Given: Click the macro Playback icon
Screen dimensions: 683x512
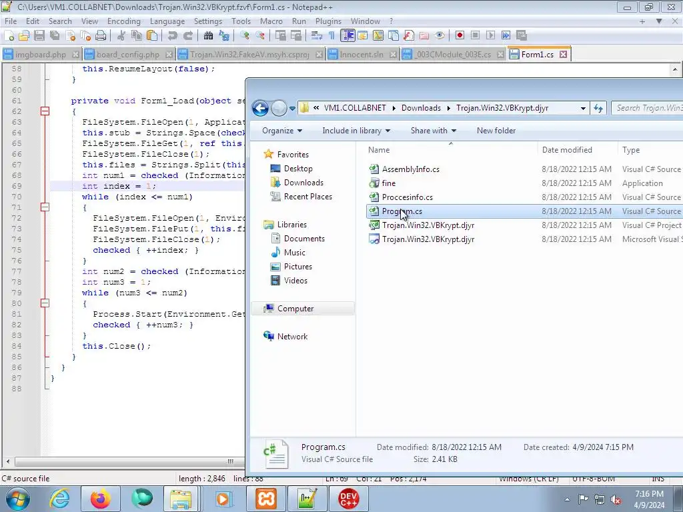Looking at the screenshot, I should (x=490, y=36).
